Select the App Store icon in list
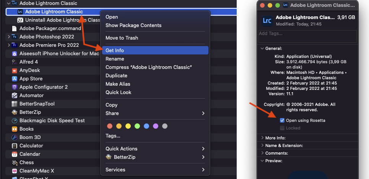Viewport: 369px width, 179px height. click(x=15, y=79)
